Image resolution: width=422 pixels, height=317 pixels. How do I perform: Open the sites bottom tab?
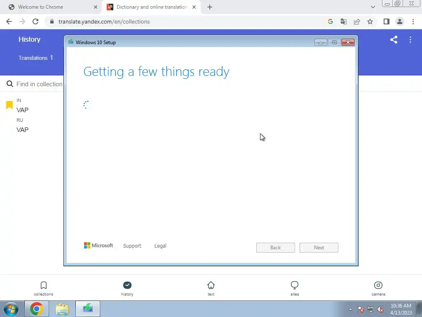pos(294,289)
